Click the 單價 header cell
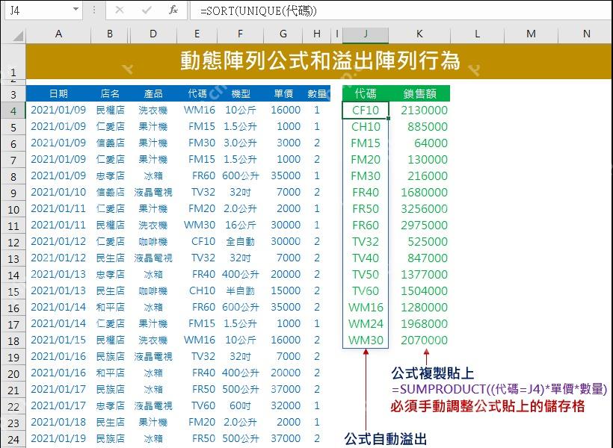 coord(283,94)
